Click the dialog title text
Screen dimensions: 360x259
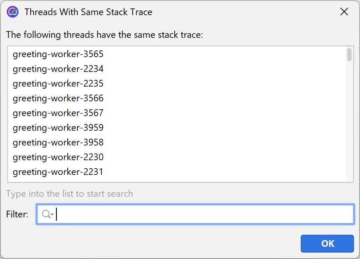pos(88,12)
